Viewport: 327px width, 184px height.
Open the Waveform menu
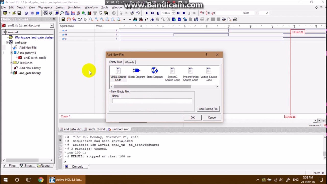click(x=91, y=7)
